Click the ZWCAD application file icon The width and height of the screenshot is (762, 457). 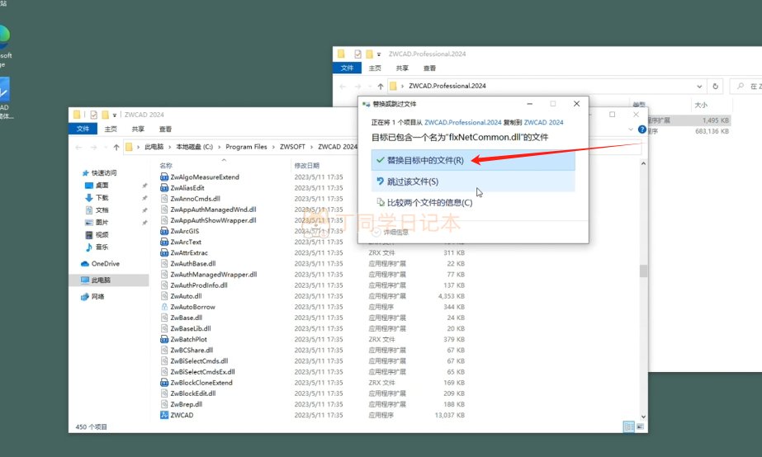pos(163,415)
